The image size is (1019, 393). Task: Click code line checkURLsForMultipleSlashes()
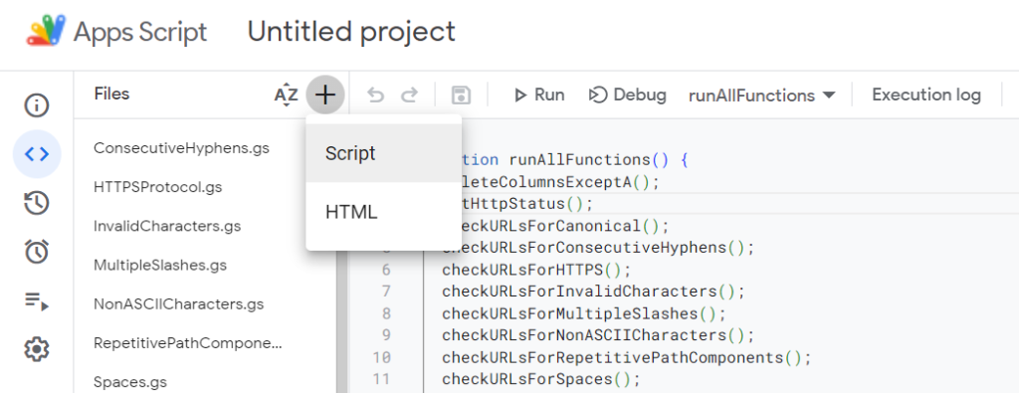583,313
